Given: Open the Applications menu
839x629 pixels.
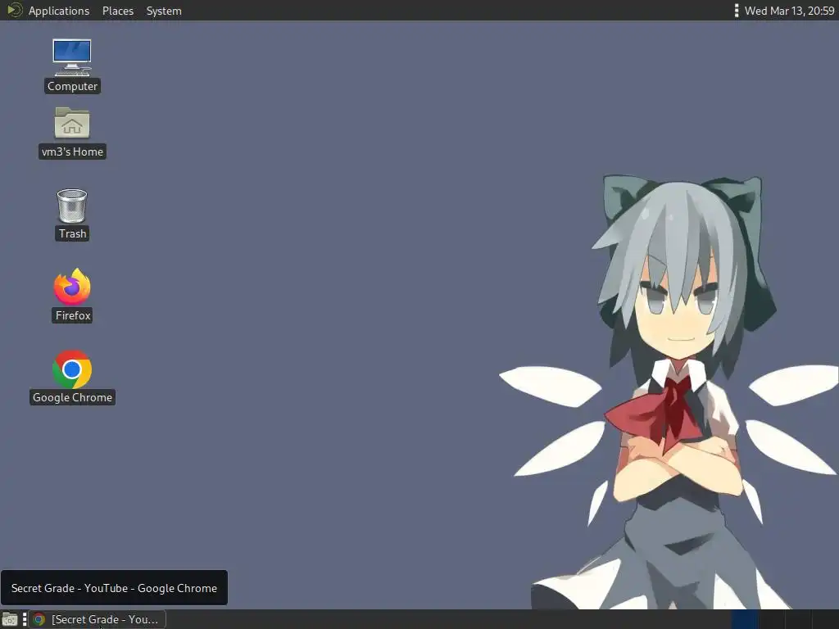Looking at the screenshot, I should [59, 11].
